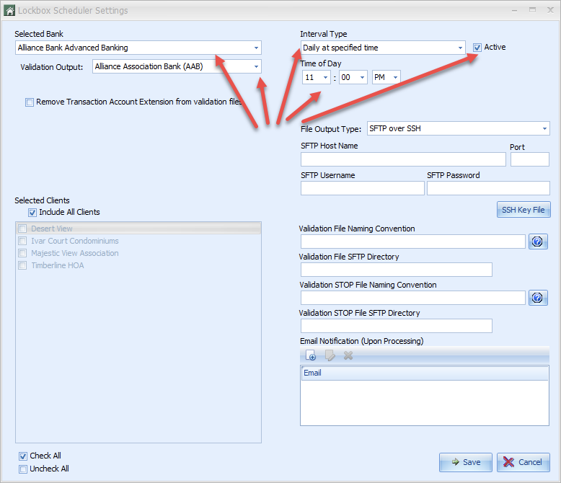Image resolution: width=561 pixels, height=483 pixels.
Task: Open the Validation Output dropdown
Action: pos(256,67)
